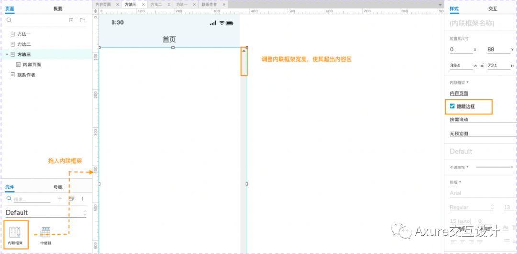Click the 联系作者 page icon in tree
This screenshot has width=517, height=254.
[x=13, y=75]
